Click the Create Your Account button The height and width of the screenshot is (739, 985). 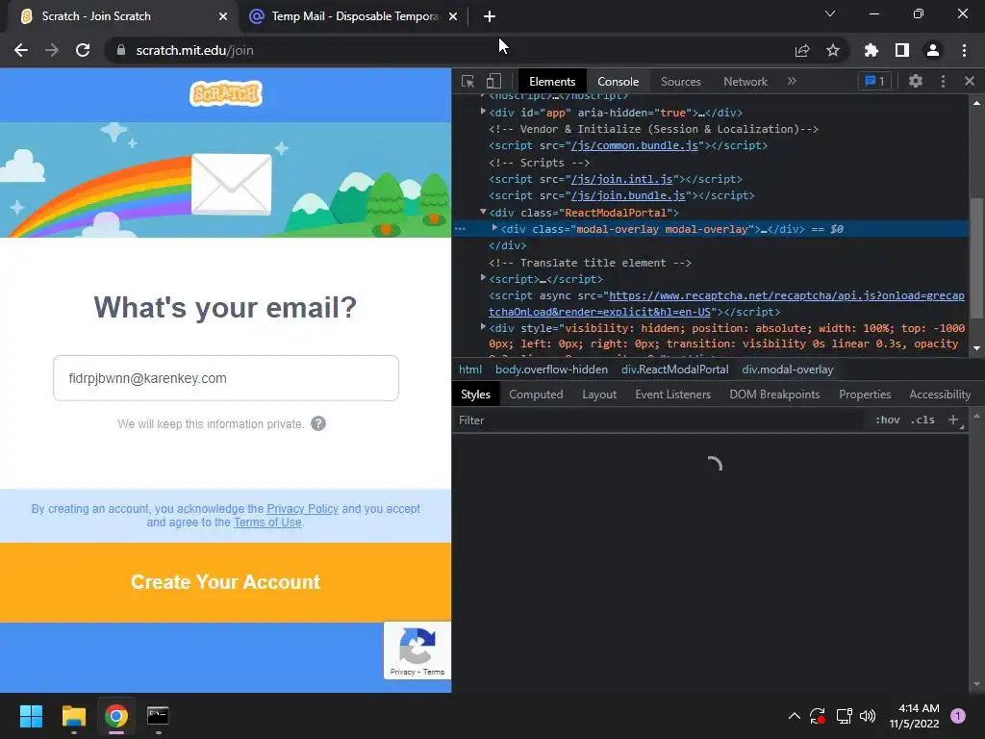tap(225, 582)
